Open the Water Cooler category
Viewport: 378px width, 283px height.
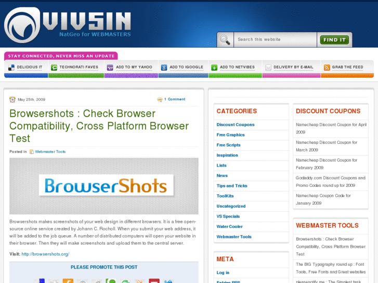point(229,226)
